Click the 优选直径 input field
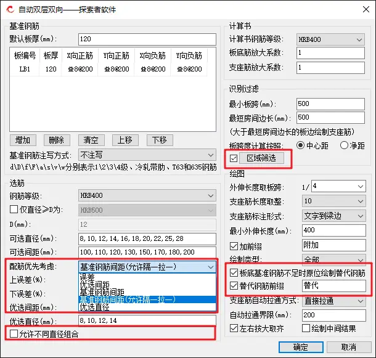This screenshot has width=376, height=358. tap(147, 321)
